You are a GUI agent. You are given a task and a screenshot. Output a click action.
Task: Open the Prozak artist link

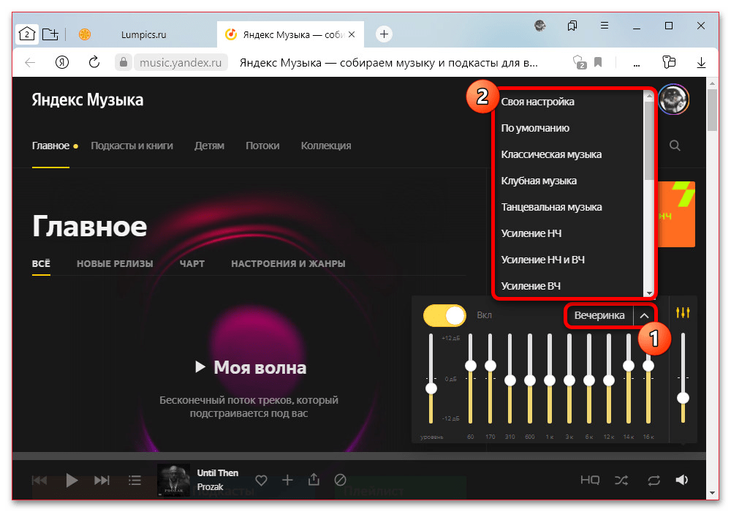point(211,487)
